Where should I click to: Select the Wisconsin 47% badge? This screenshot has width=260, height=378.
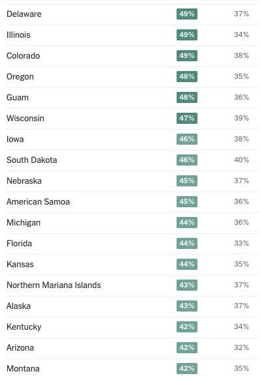point(187,118)
